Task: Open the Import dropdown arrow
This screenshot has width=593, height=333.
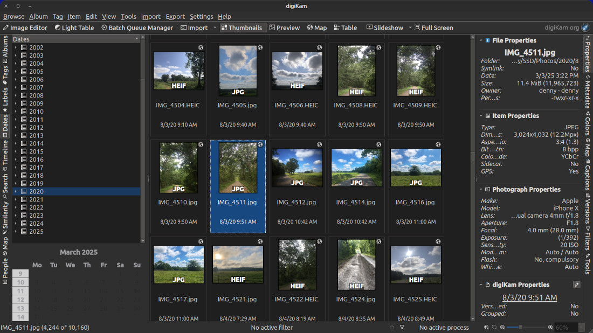Action: pyautogui.click(x=215, y=27)
